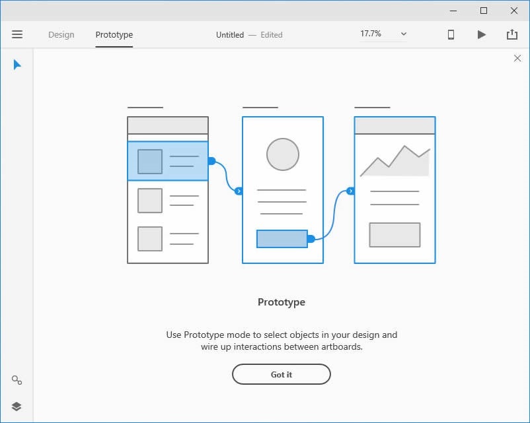Click the highlighted list item in first artboard
The image size is (530, 423).
[x=167, y=160]
